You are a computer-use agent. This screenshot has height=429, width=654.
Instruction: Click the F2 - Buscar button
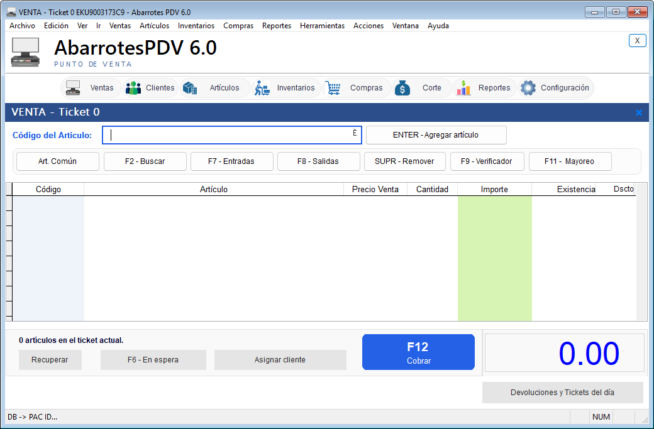pos(145,161)
